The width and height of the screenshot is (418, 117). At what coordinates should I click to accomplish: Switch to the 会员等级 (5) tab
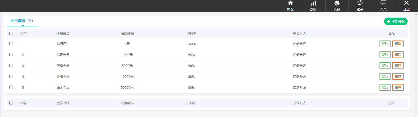[x=22, y=21]
